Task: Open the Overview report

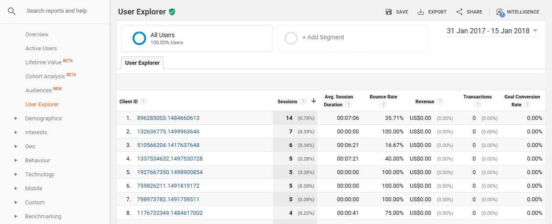Action: pyautogui.click(x=37, y=34)
